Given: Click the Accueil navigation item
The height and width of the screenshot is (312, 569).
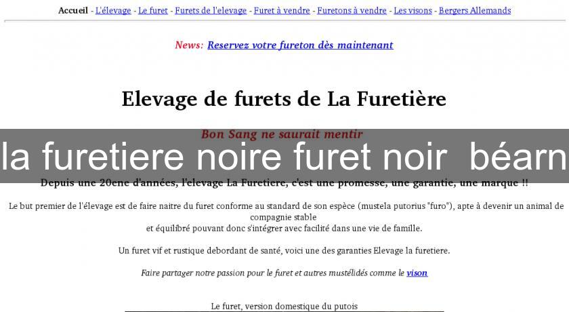Looking at the screenshot, I should click(x=73, y=10).
